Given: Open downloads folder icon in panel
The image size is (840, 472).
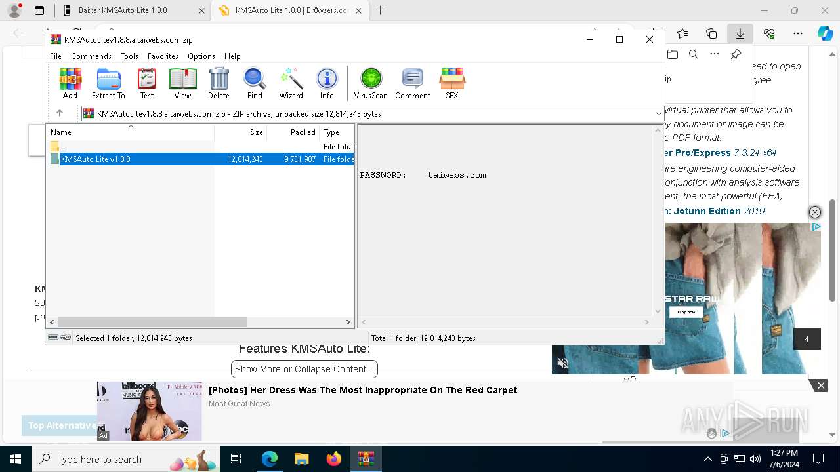Looking at the screenshot, I should (x=673, y=54).
